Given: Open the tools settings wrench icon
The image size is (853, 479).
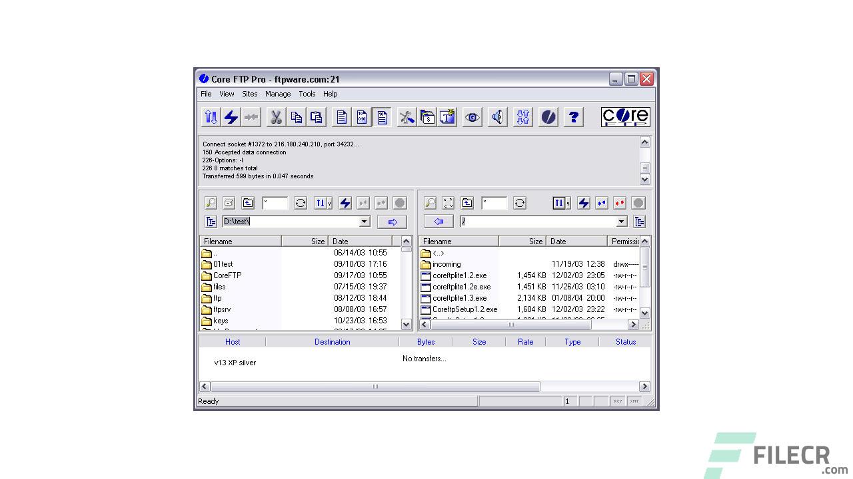Looking at the screenshot, I should tap(407, 118).
